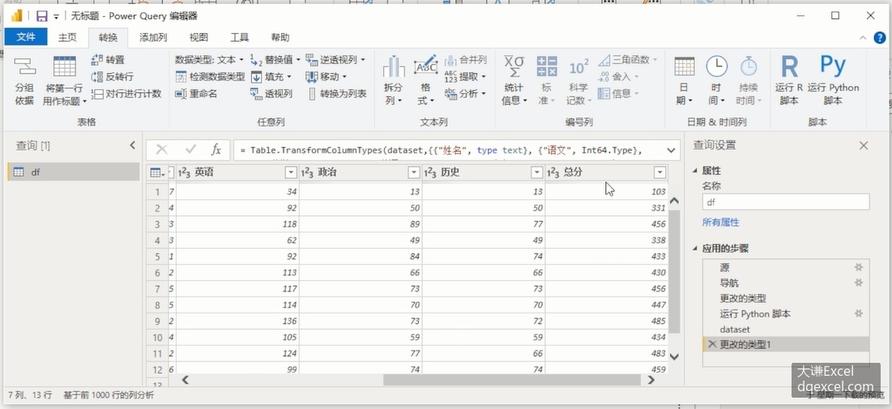Open the 政治 column filter dropdown

tap(413, 173)
